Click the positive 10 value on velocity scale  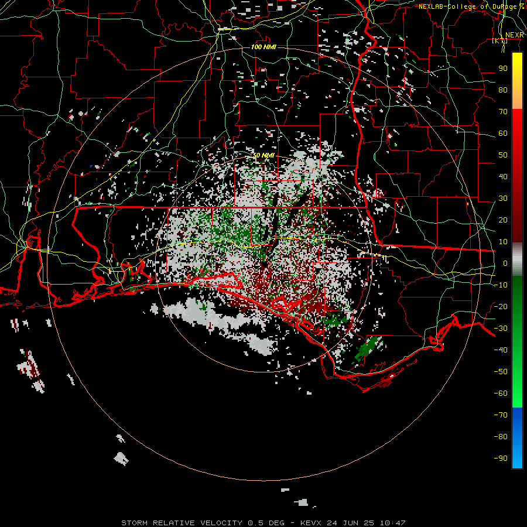pos(503,242)
